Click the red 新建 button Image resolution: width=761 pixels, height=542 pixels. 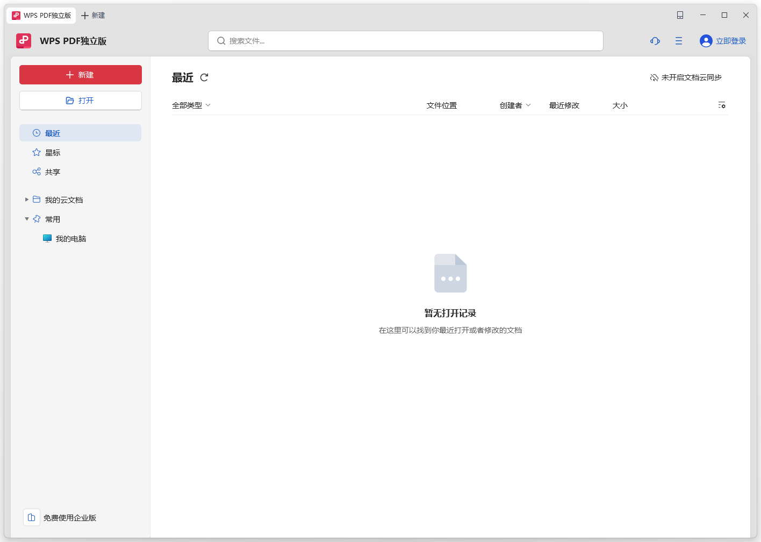tap(80, 75)
